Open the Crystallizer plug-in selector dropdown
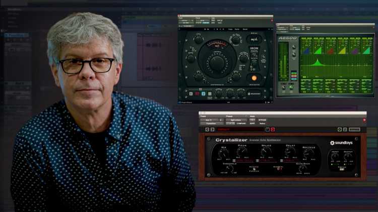This screenshot has height=212, width=378. 212,123
